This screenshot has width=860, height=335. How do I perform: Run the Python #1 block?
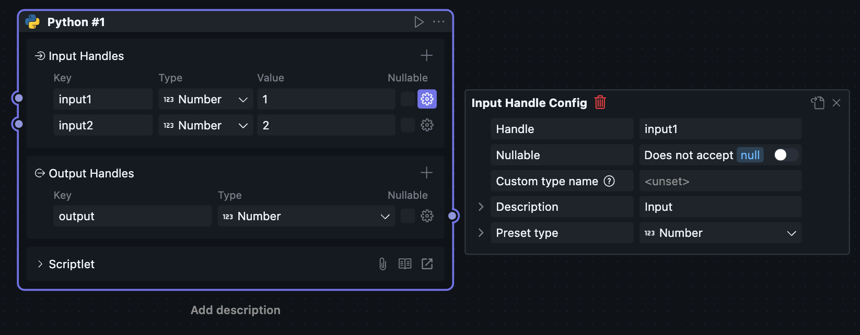click(x=419, y=22)
